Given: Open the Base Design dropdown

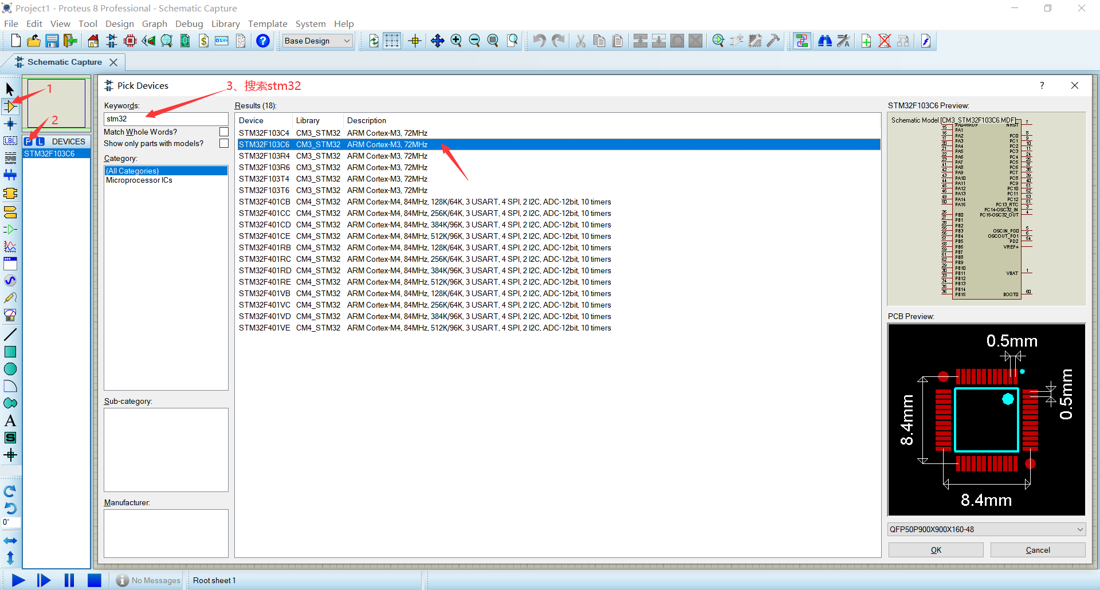Looking at the screenshot, I should (x=346, y=41).
